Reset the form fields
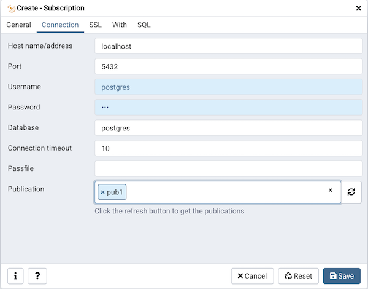This screenshot has width=368, height=289. (298, 276)
